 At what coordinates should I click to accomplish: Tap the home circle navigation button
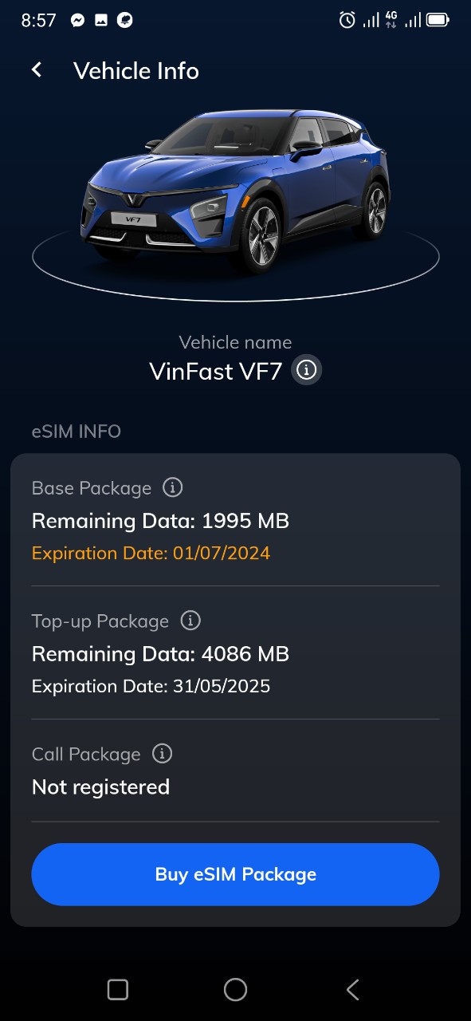point(235,989)
